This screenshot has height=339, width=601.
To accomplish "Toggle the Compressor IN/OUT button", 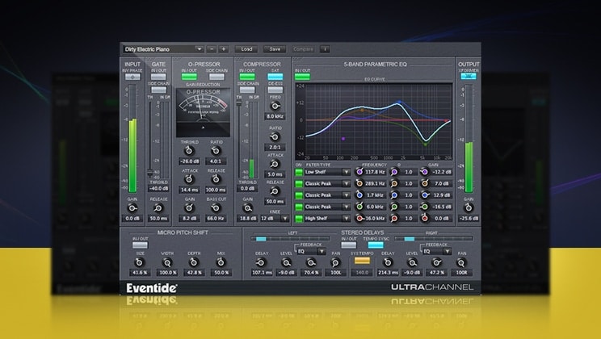I will pyautogui.click(x=247, y=77).
